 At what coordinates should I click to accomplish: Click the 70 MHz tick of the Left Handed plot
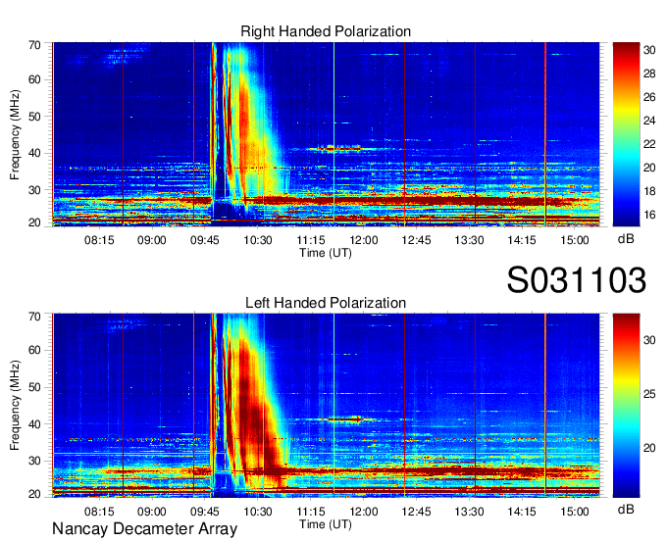tap(35, 317)
